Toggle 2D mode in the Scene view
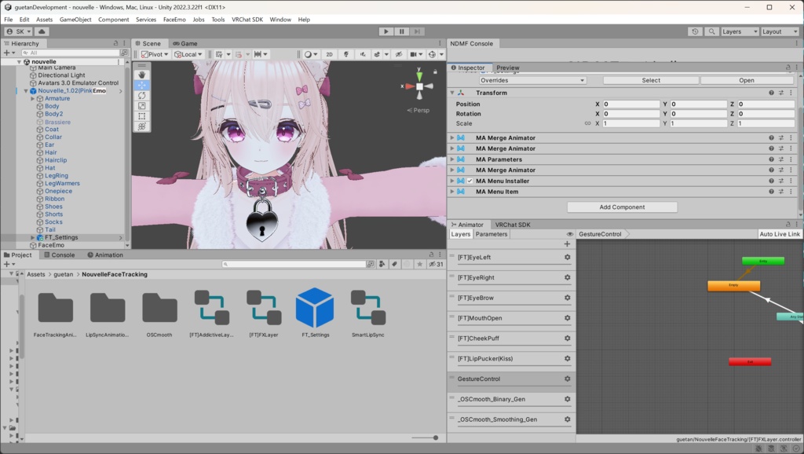This screenshot has width=804, height=454. (331, 54)
